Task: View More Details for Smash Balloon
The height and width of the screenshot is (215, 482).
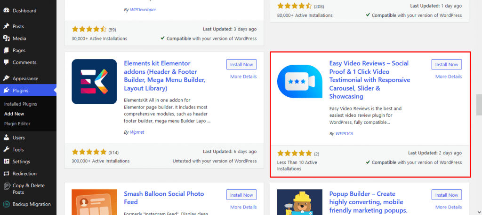Action: click(x=243, y=207)
